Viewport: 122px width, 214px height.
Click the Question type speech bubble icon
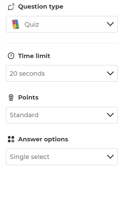(x=11, y=7)
